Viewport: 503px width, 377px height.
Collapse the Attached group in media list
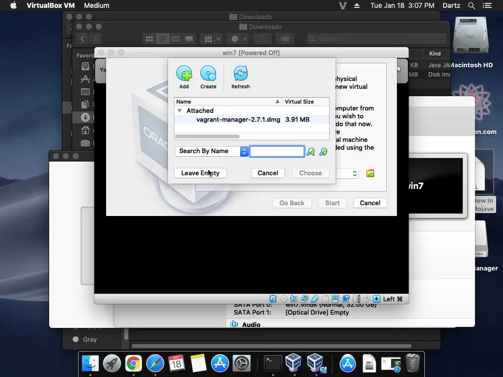click(180, 110)
